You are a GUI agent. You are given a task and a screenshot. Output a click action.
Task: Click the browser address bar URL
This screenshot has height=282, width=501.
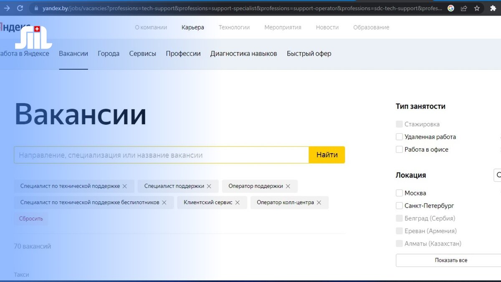[242, 8]
